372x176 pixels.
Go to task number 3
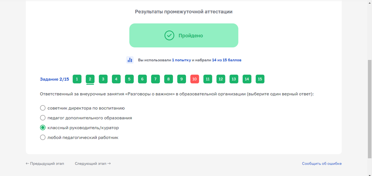coord(103,79)
